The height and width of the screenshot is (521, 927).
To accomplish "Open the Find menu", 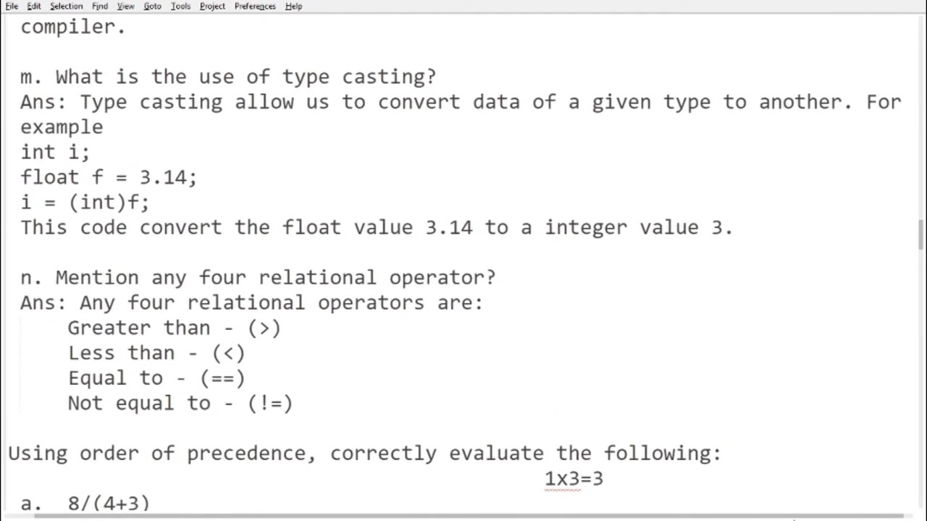I will tap(100, 6).
